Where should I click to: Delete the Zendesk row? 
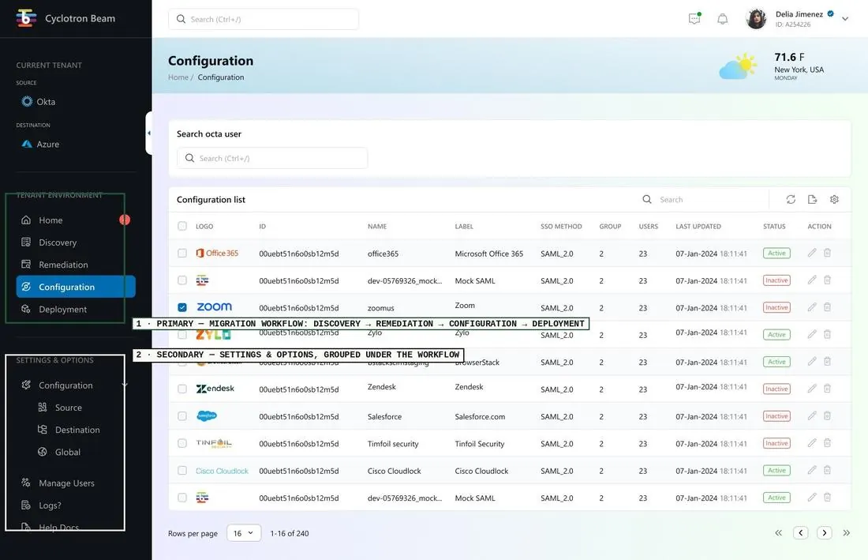(827, 389)
